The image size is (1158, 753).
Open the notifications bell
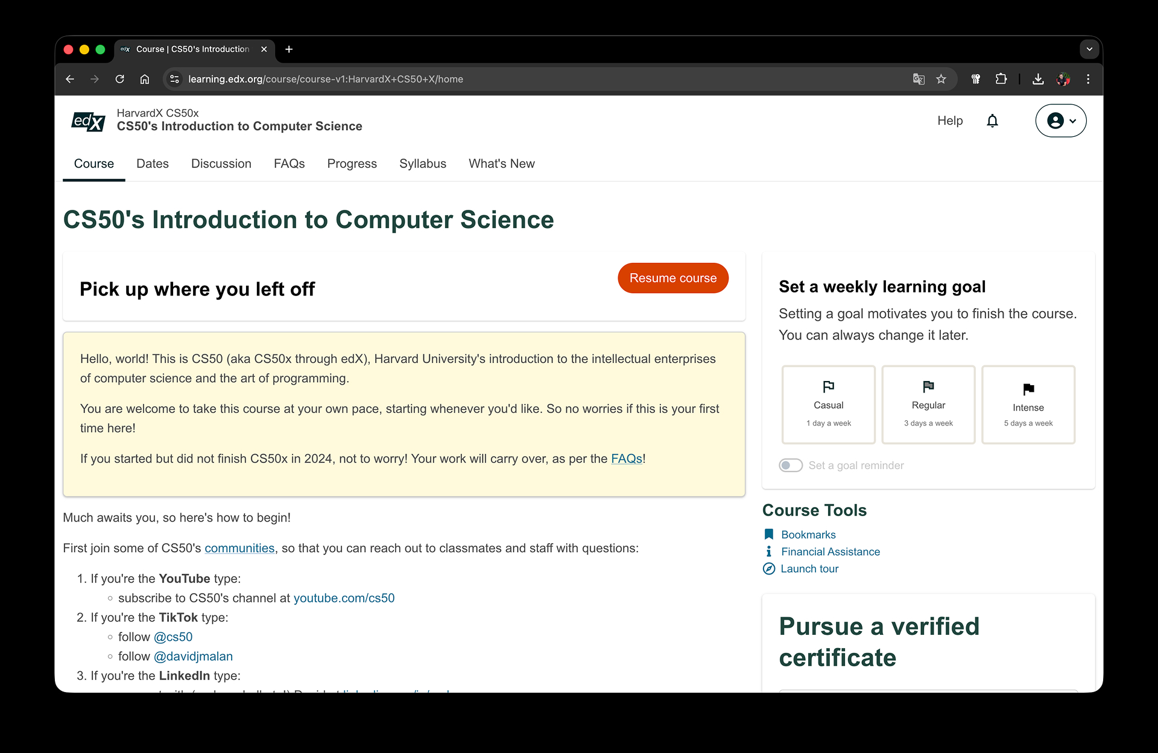992,121
